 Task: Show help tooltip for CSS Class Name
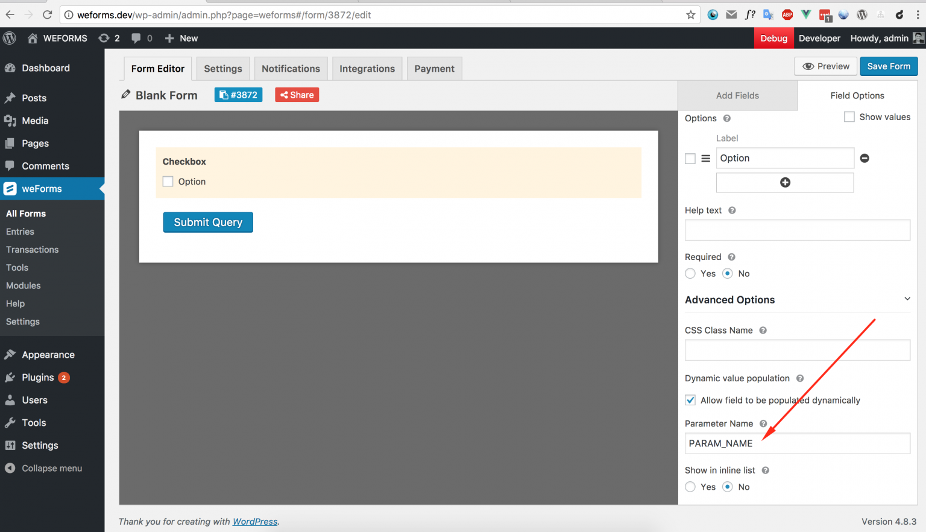tap(763, 331)
